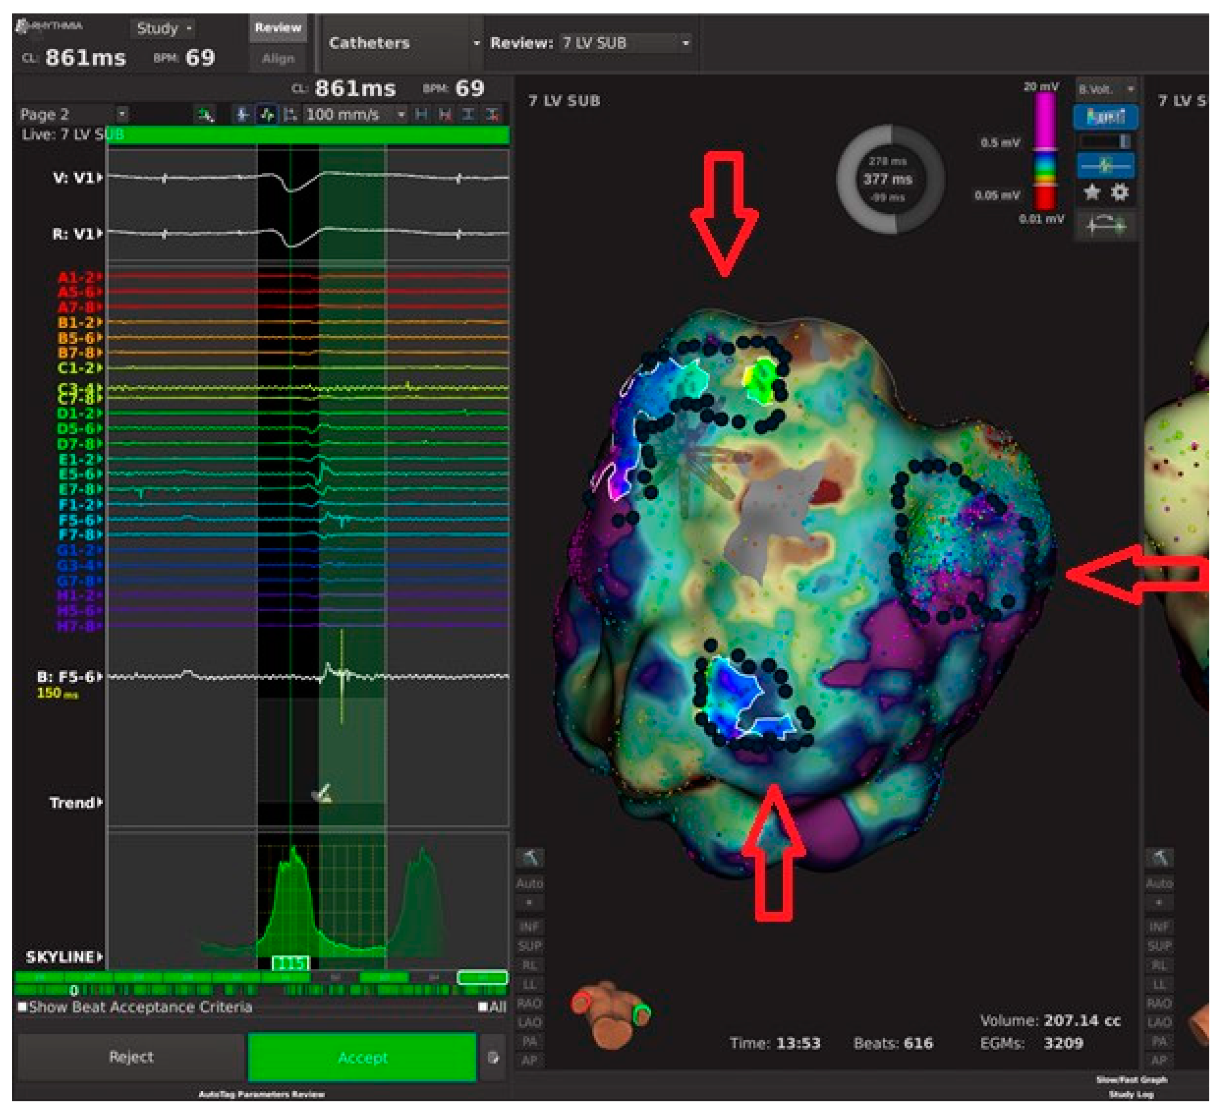This screenshot has height=1115, width=1222.
Task: Switch to the Review tab
Action: [x=278, y=28]
